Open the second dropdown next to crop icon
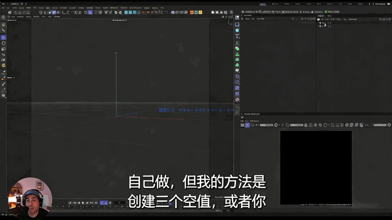Viewport: 392px width, 220px height. [297, 125]
